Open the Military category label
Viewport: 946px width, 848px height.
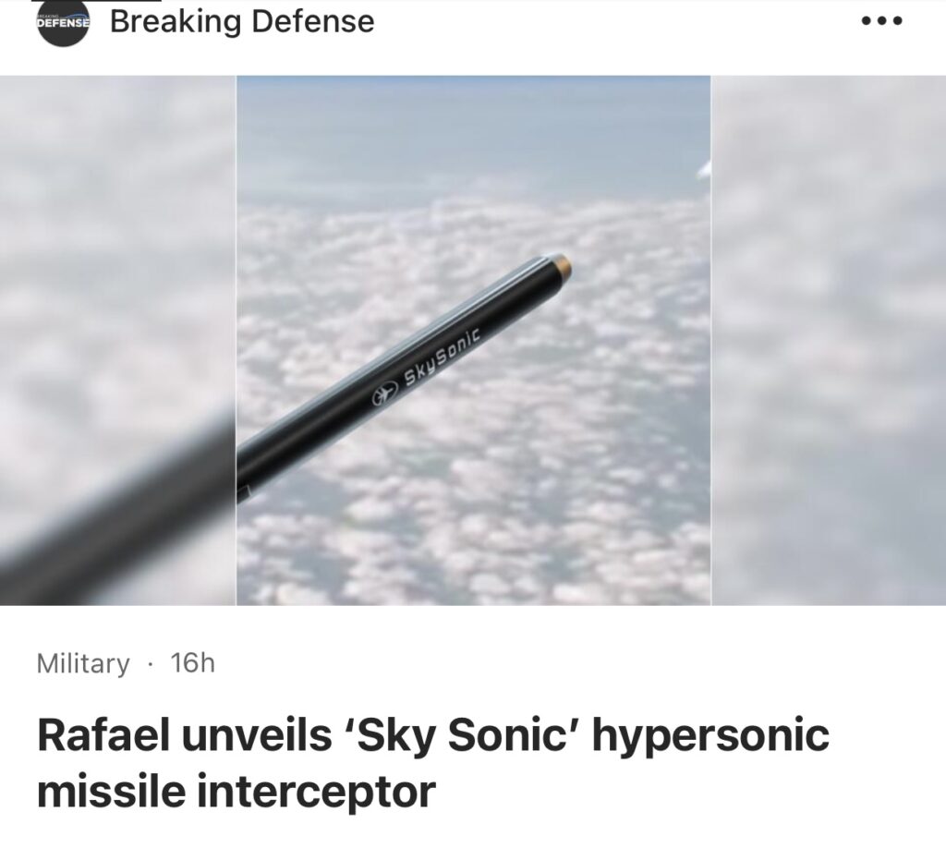click(83, 663)
